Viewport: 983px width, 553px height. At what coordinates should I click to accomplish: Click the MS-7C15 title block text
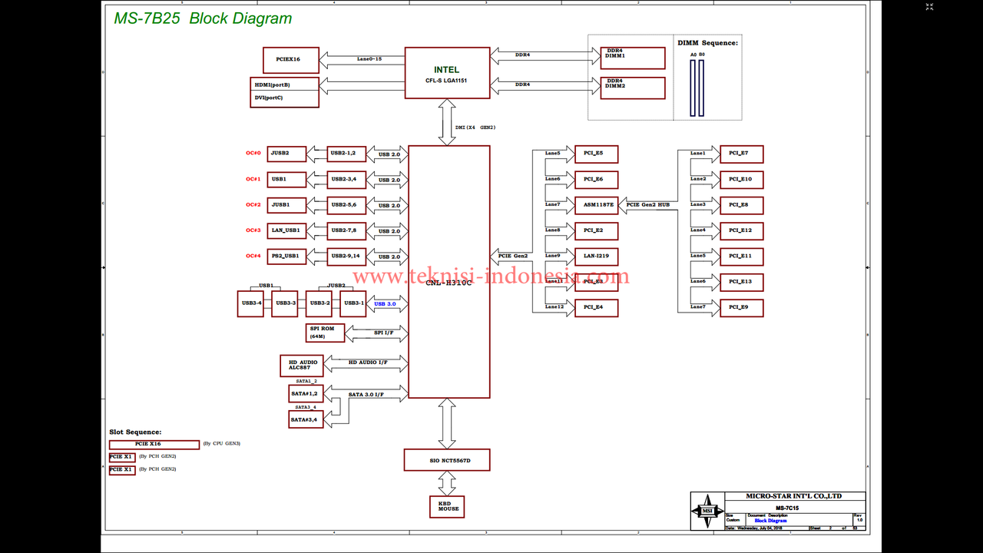tap(789, 508)
